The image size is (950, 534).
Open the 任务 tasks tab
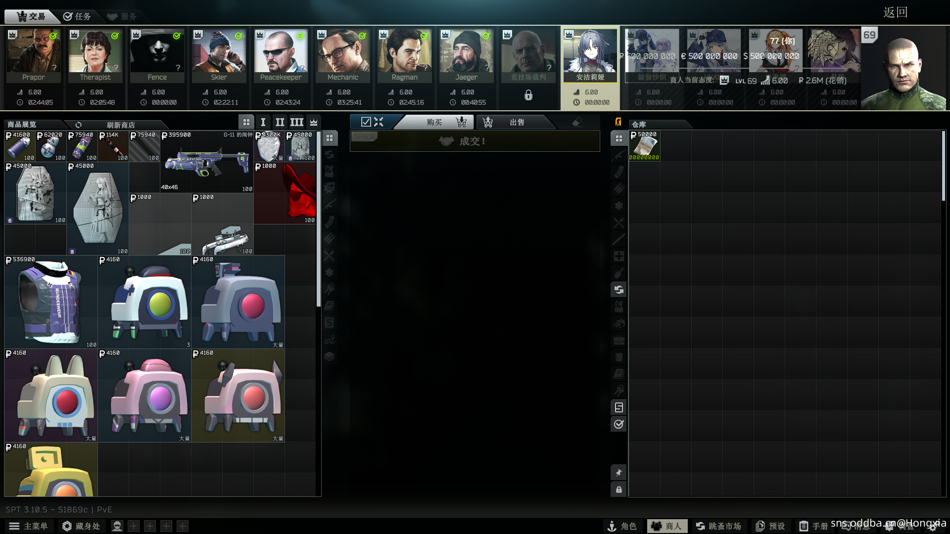(77, 16)
